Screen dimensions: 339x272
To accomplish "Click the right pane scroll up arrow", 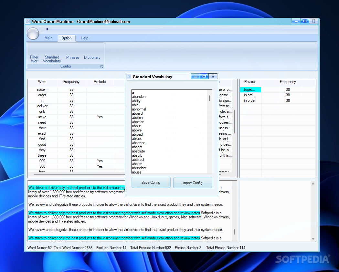I will (313, 183).
